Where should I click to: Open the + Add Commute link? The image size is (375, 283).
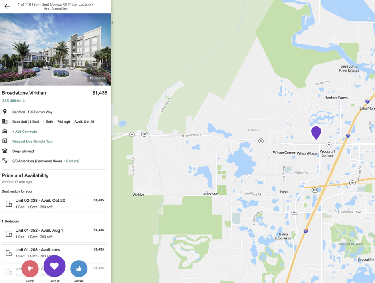(x=24, y=132)
